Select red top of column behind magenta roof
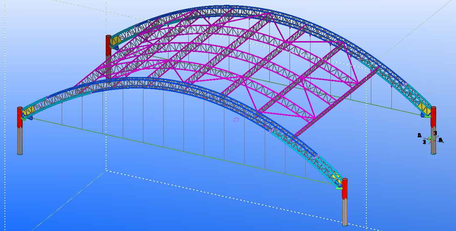The height and width of the screenshot is (231, 456). point(108,45)
